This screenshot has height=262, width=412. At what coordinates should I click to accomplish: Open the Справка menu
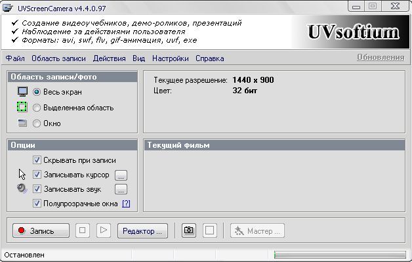pos(210,58)
